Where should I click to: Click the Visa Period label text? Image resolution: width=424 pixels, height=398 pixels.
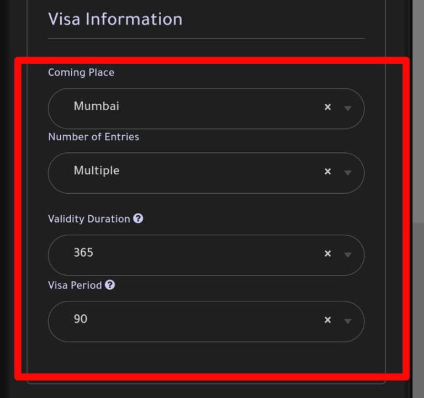point(75,285)
